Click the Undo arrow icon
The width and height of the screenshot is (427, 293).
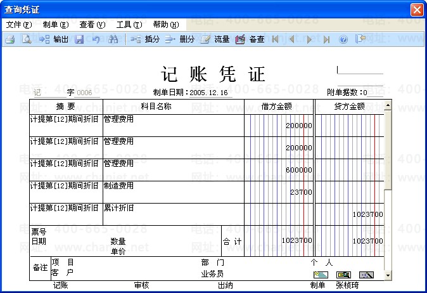(x=96, y=39)
